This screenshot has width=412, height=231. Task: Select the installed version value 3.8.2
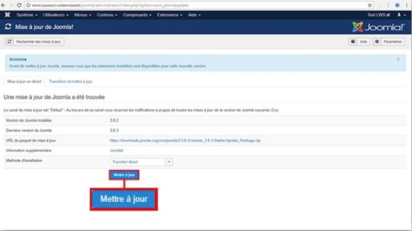(114, 120)
